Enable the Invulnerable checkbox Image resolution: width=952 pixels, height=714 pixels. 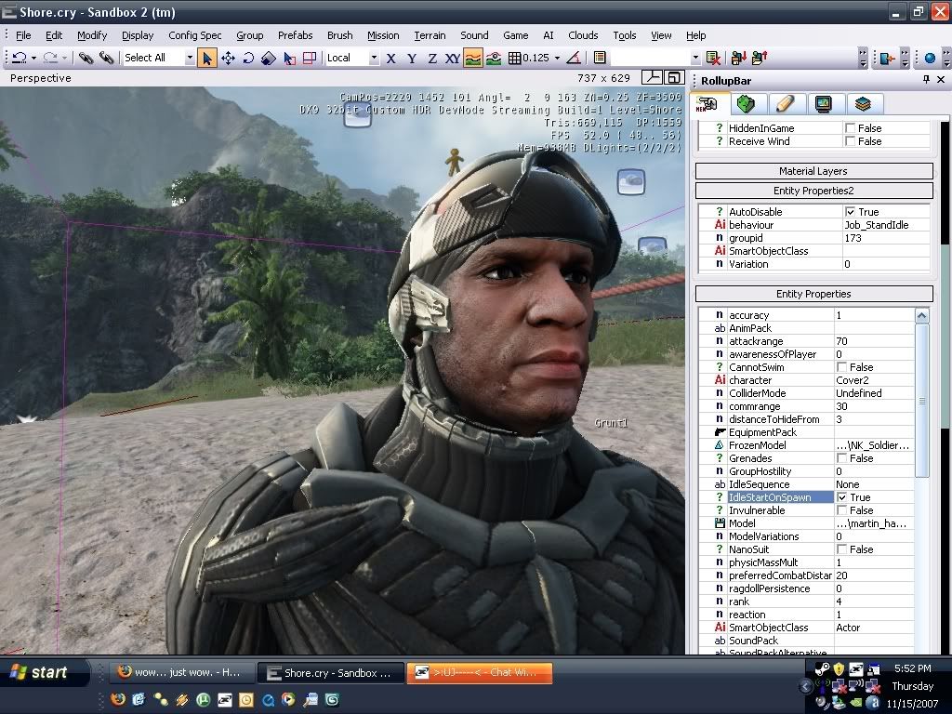coord(841,510)
